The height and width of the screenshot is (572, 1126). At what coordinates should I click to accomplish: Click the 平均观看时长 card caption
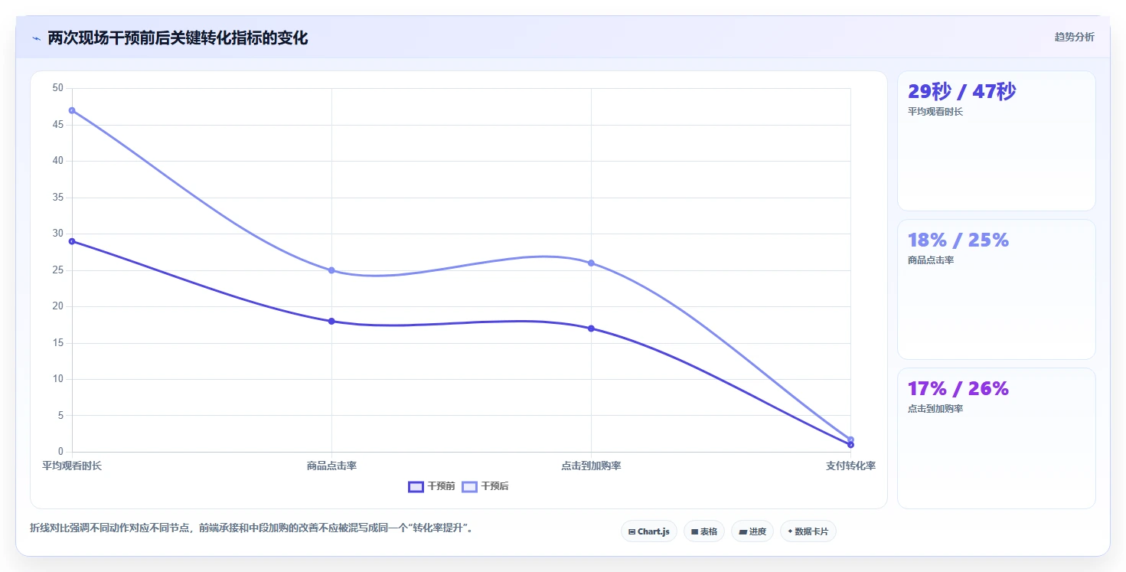point(935,112)
